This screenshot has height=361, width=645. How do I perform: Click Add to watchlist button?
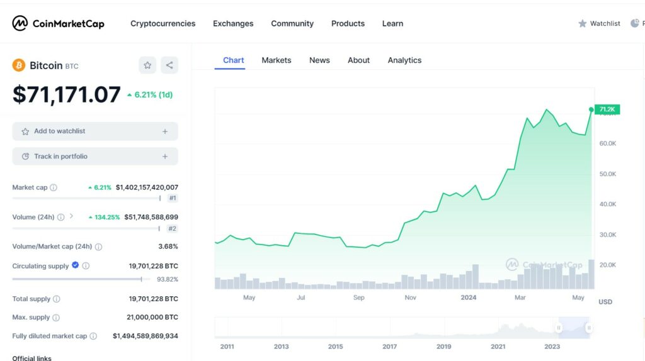[x=95, y=131]
